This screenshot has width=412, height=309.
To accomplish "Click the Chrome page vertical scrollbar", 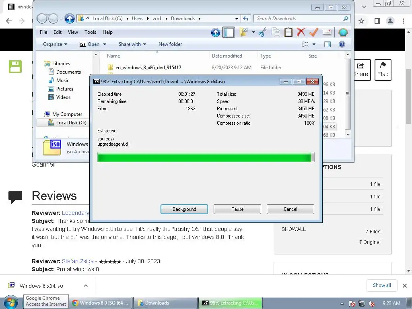I will click(x=409, y=152).
